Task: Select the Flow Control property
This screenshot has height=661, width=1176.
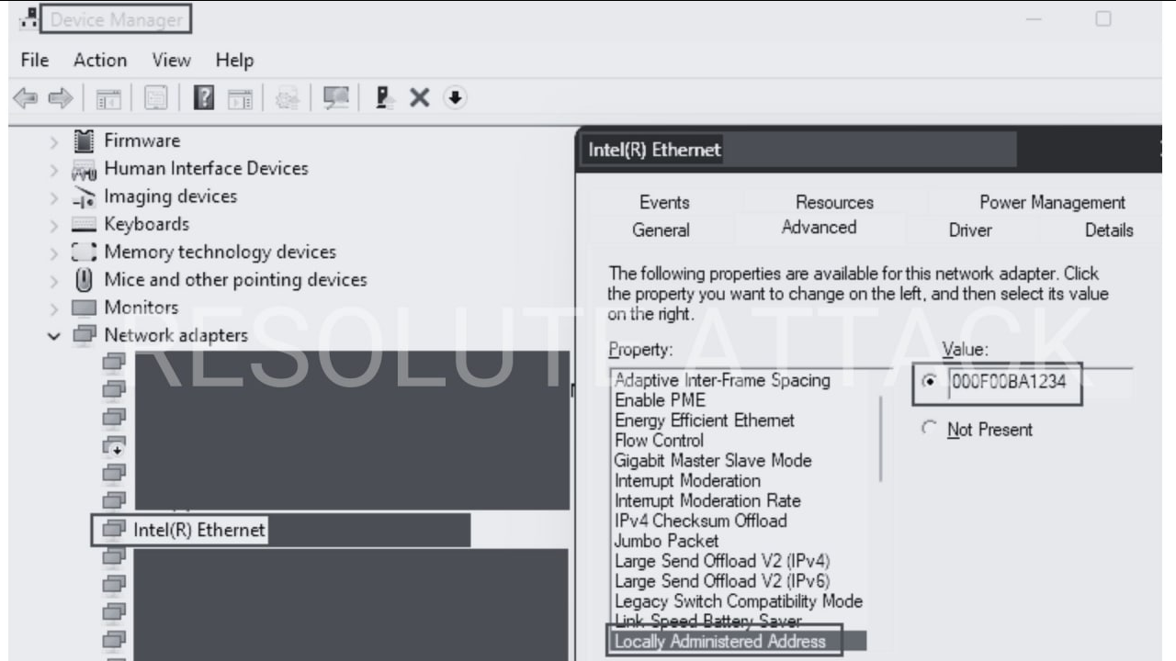Action: [x=659, y=441]
